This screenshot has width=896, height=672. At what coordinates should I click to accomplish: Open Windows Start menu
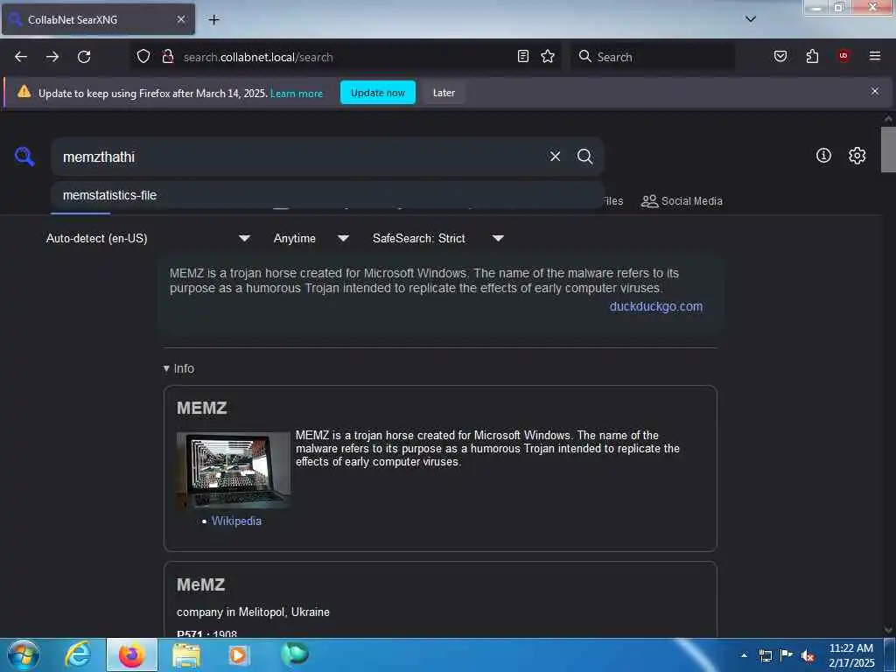click(23, 654)
